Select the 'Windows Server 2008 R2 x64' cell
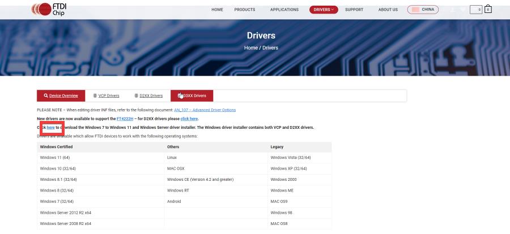The height and width of the screenshot is (234, 510). [x=101, y=224]
